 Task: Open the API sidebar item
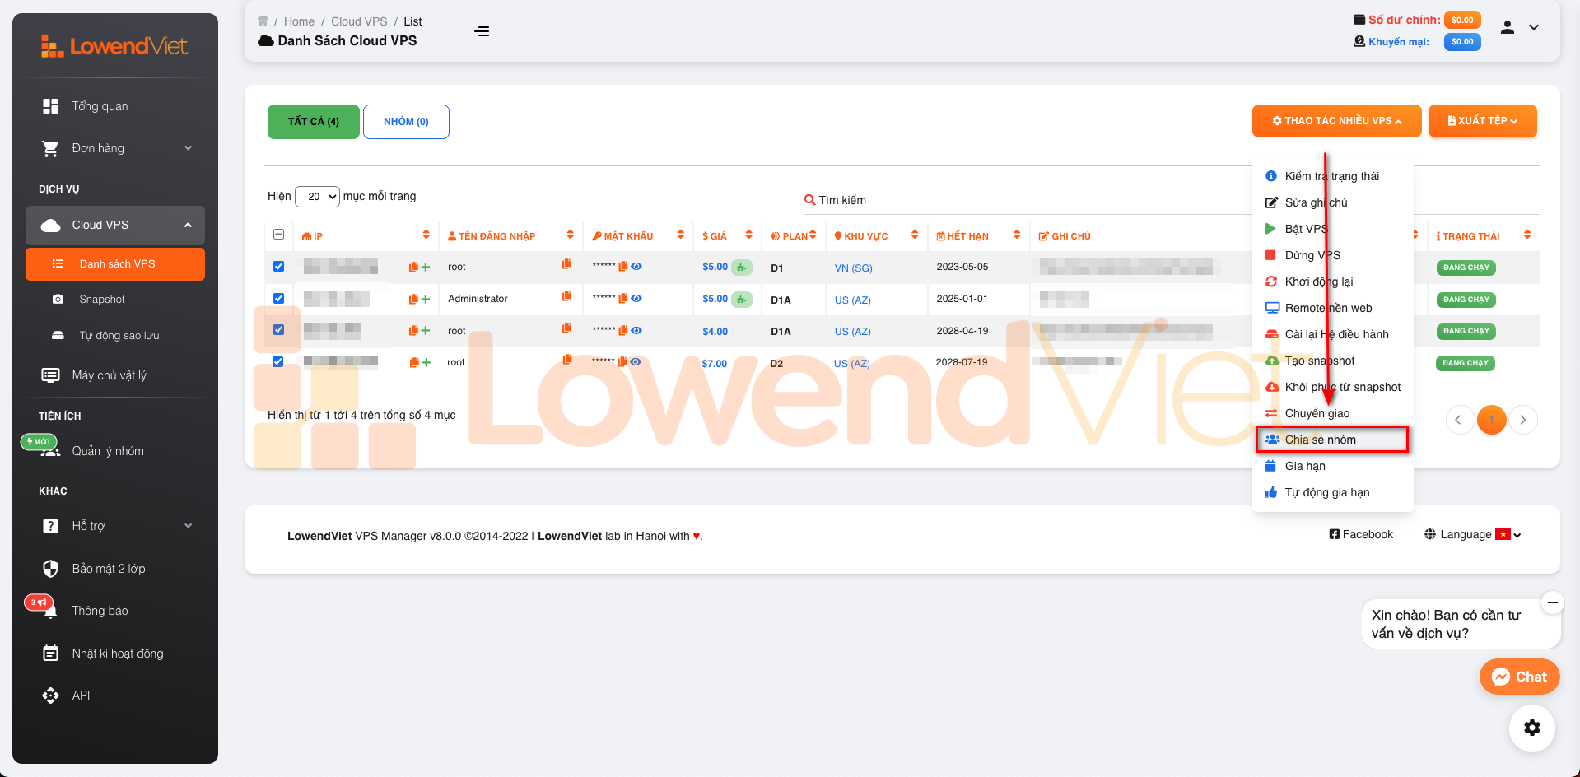click(x=81, y=696)
